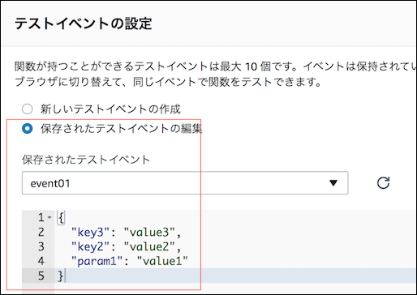Click line number 4 in the gutter
The height and width of the screenshot is (295, 417).
(41, 261)
